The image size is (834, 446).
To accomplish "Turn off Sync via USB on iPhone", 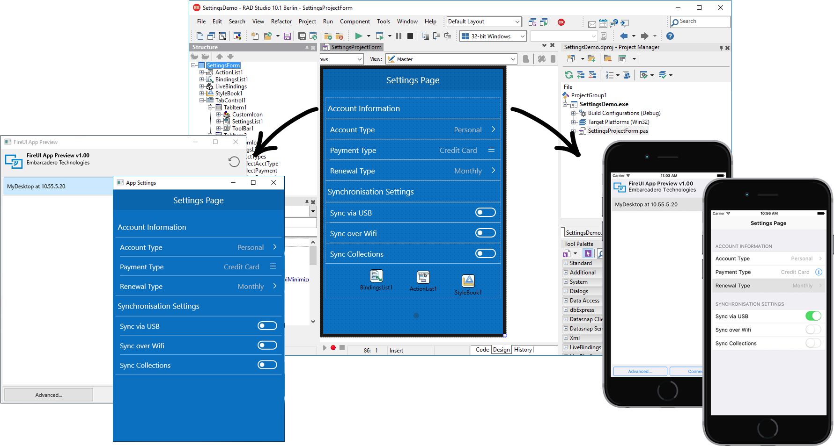I will click(x=813, y=316).
